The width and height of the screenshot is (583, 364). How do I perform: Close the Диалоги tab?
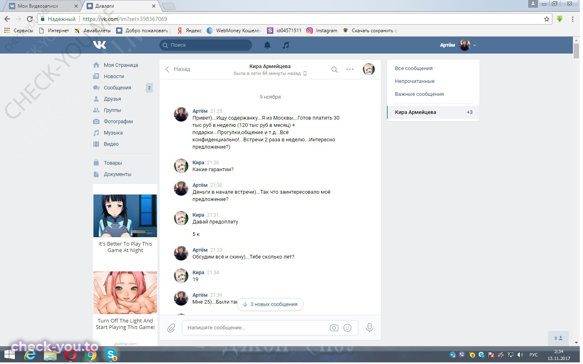click(x=154, y=6)
